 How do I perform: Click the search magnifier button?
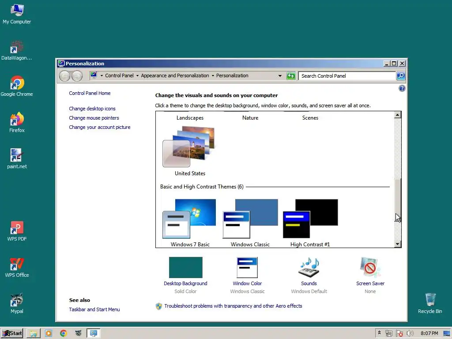(x=401, y=76)
